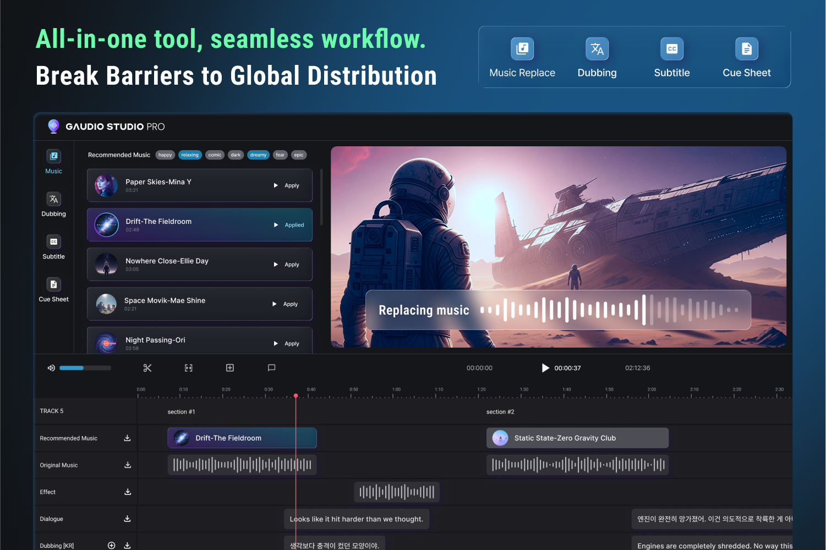
Task: Enable the 'happy' mood filter tag
Action: coord(165,155)
